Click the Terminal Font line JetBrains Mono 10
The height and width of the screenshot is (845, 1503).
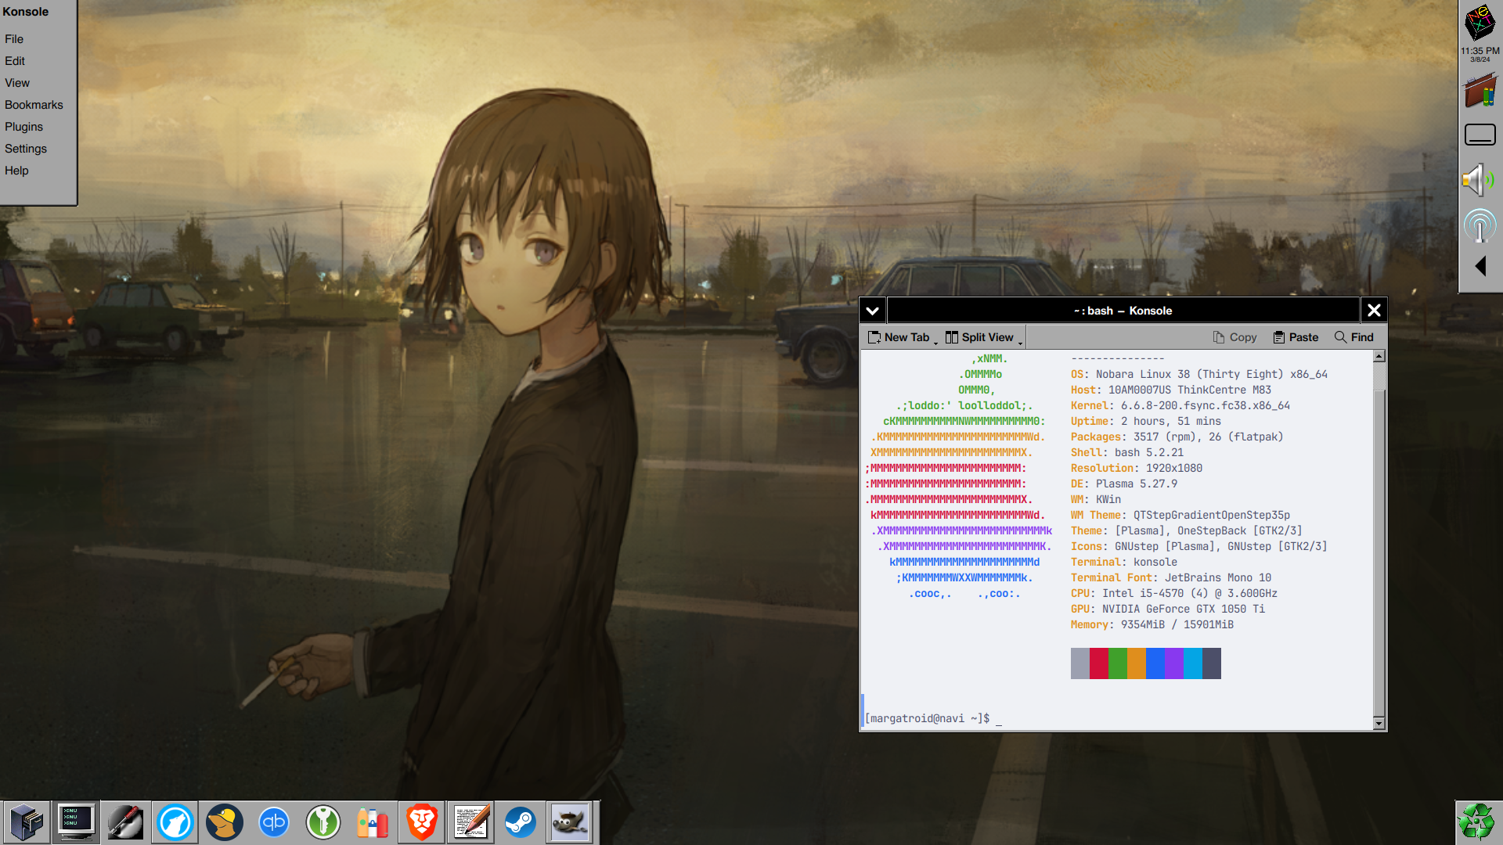[1171, 577]
